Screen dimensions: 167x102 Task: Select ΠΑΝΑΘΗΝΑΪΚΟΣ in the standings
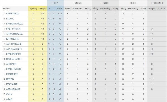click(14, 24)
